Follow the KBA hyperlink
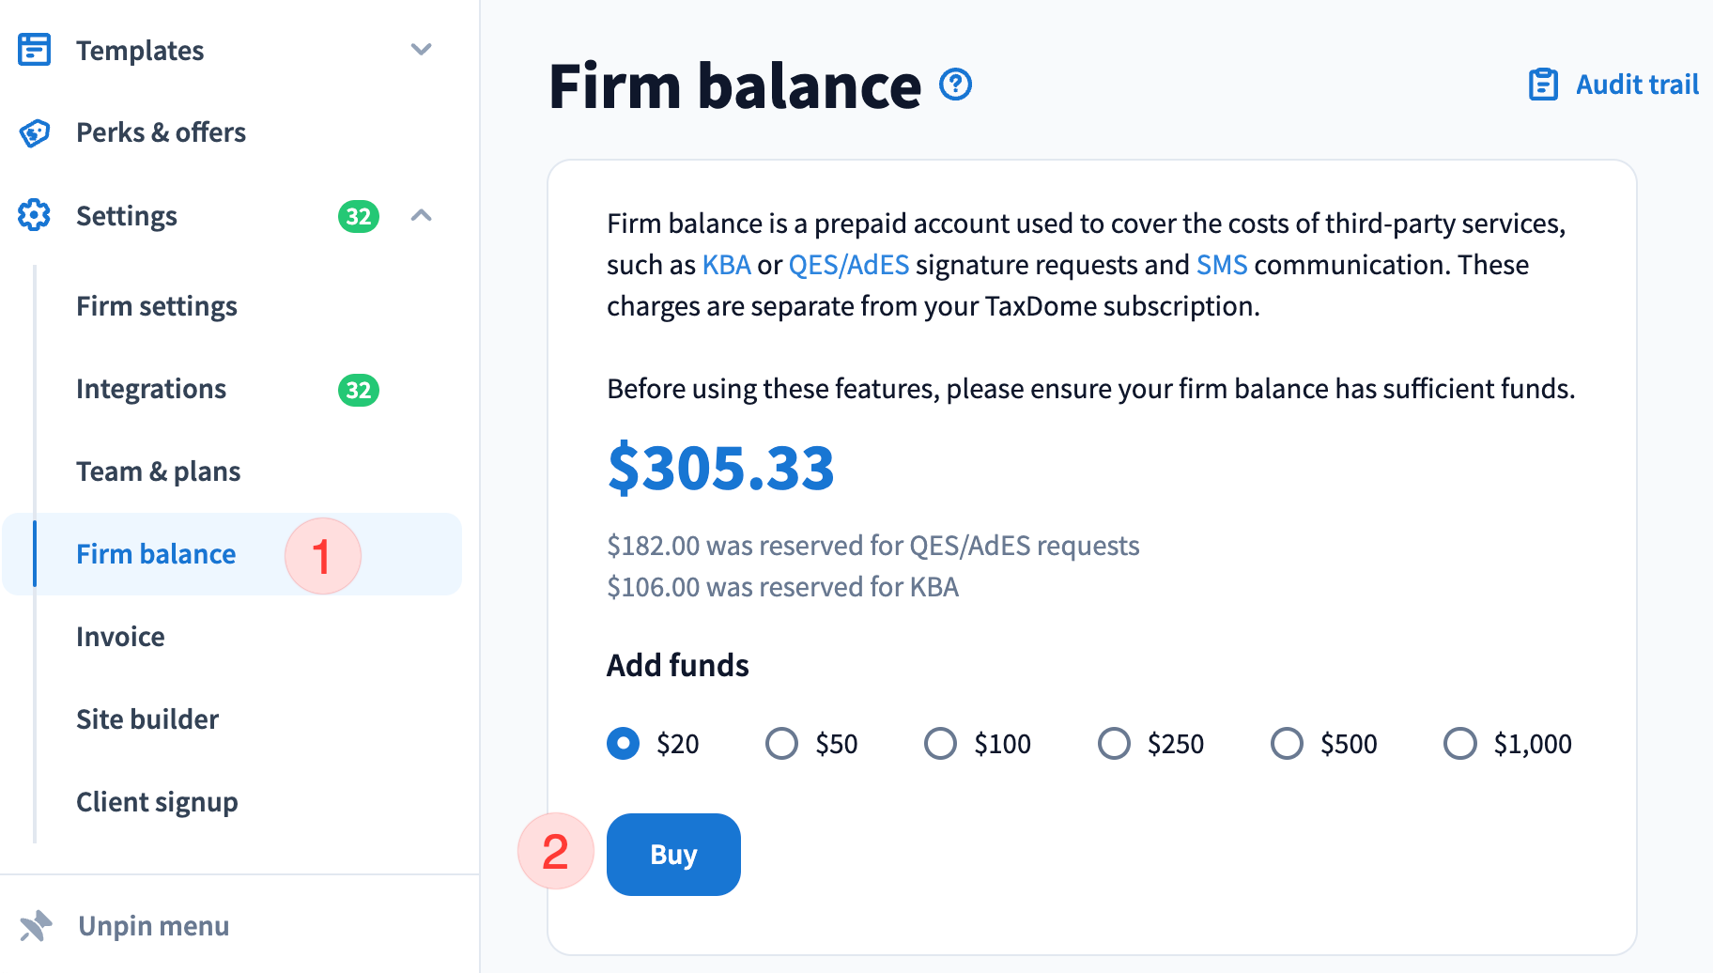 click(x=726, y=265)
